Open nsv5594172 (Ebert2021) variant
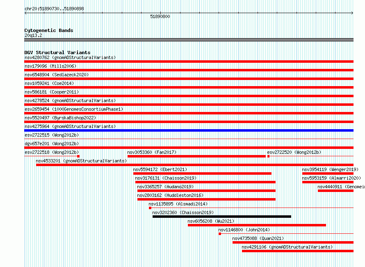Viewport: 365px width, 267px height. pos(160,169)
